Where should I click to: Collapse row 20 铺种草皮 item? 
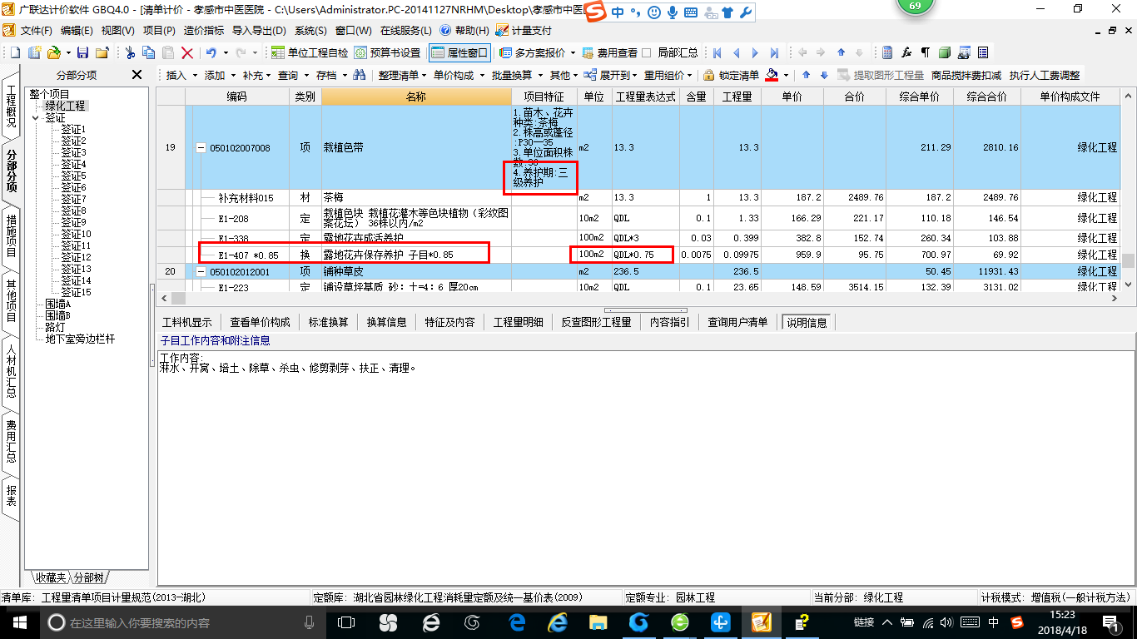201,272
